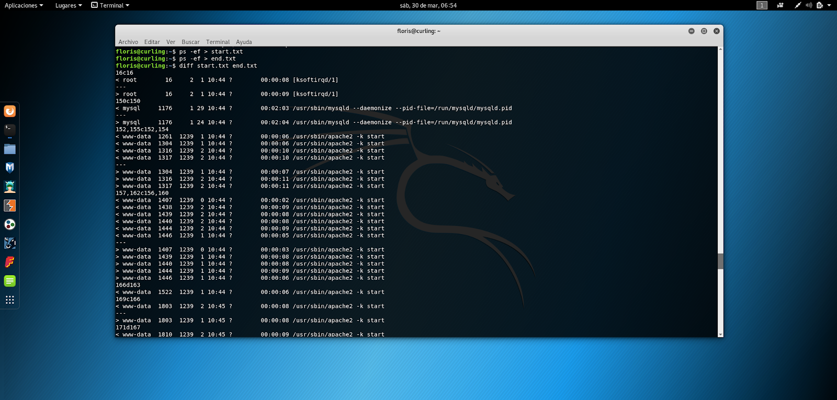Click the '< www-data 1803' apache2 line

tap(250, 306)
